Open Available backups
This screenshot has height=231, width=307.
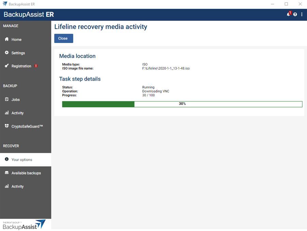[26, 173]
